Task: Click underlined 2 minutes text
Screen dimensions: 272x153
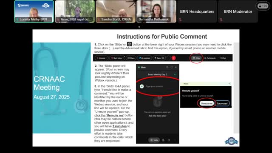Action: click(119, 126)
